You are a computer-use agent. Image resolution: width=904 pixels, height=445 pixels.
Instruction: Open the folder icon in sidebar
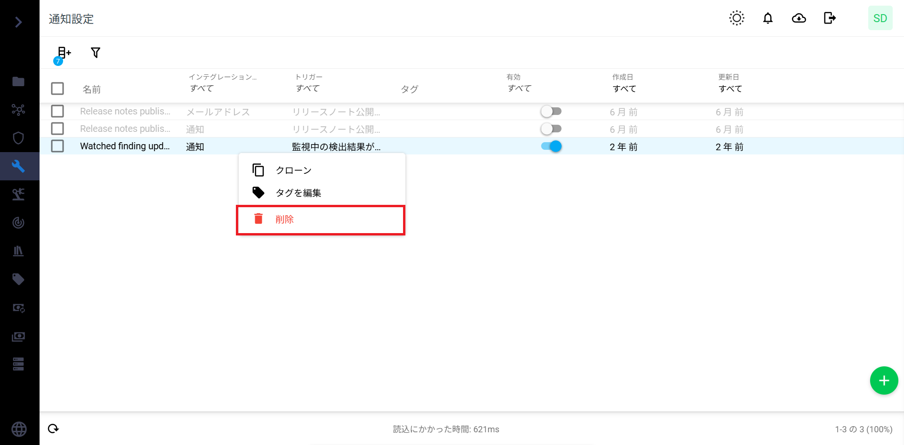[18, 81]
